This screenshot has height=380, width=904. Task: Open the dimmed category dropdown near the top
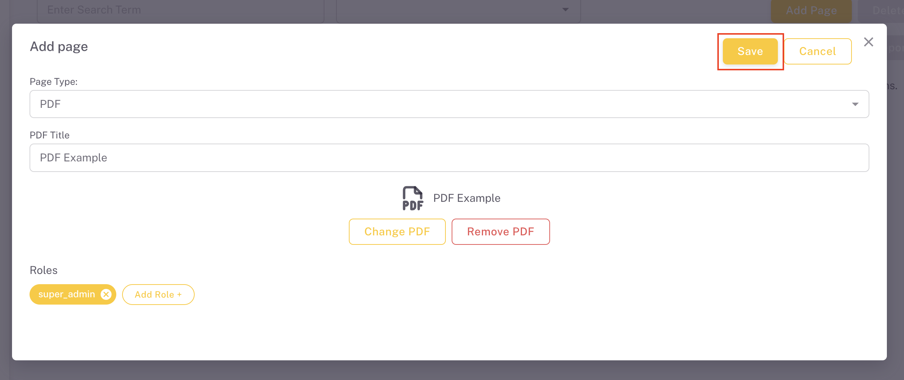click(458, 10)
